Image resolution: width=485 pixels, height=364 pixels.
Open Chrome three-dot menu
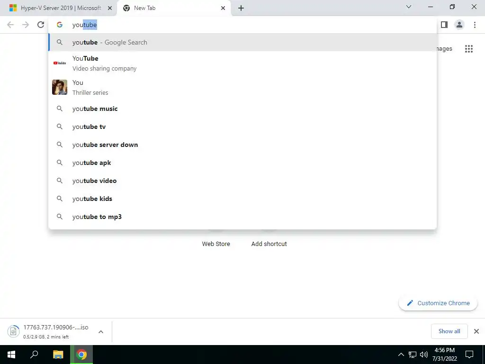point(475,25)
